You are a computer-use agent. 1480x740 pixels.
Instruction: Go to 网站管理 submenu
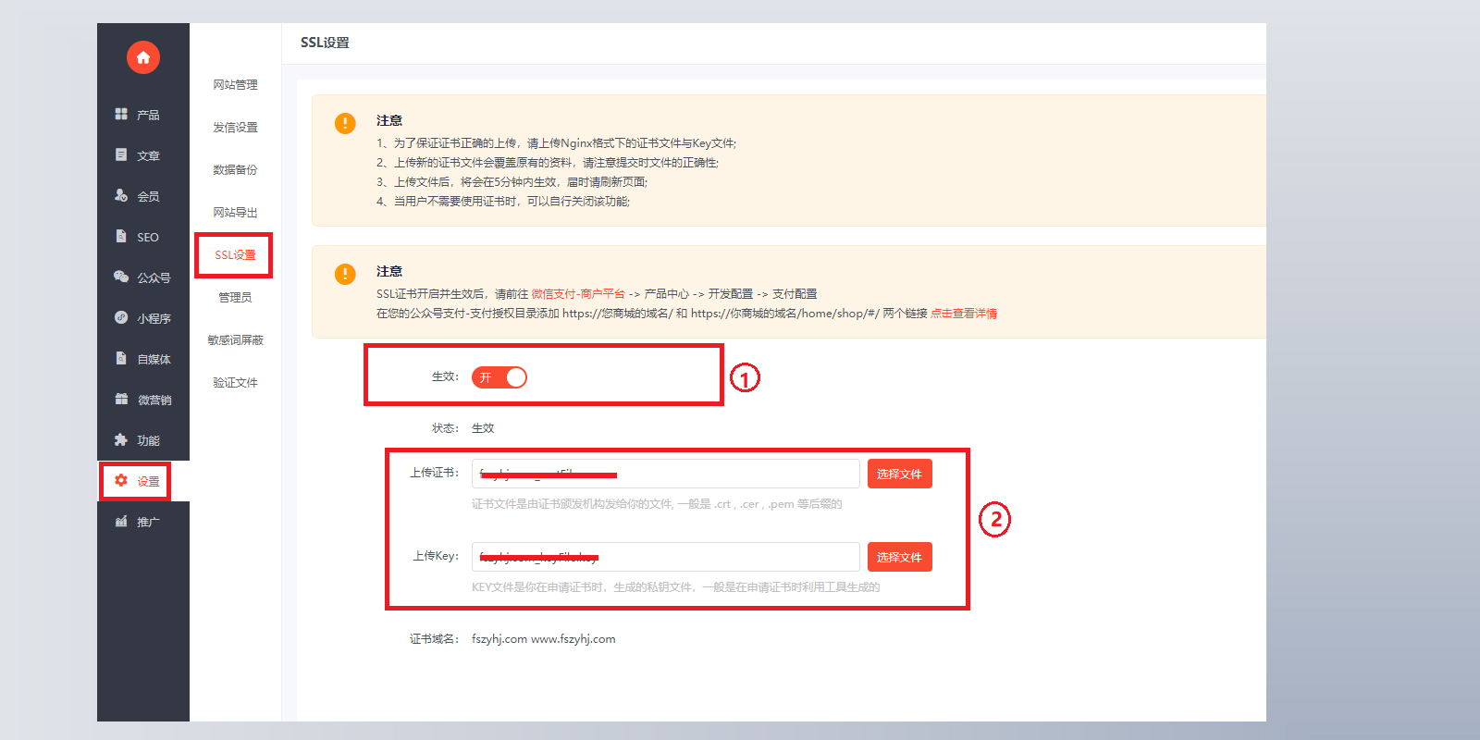(x=235, y=85)
